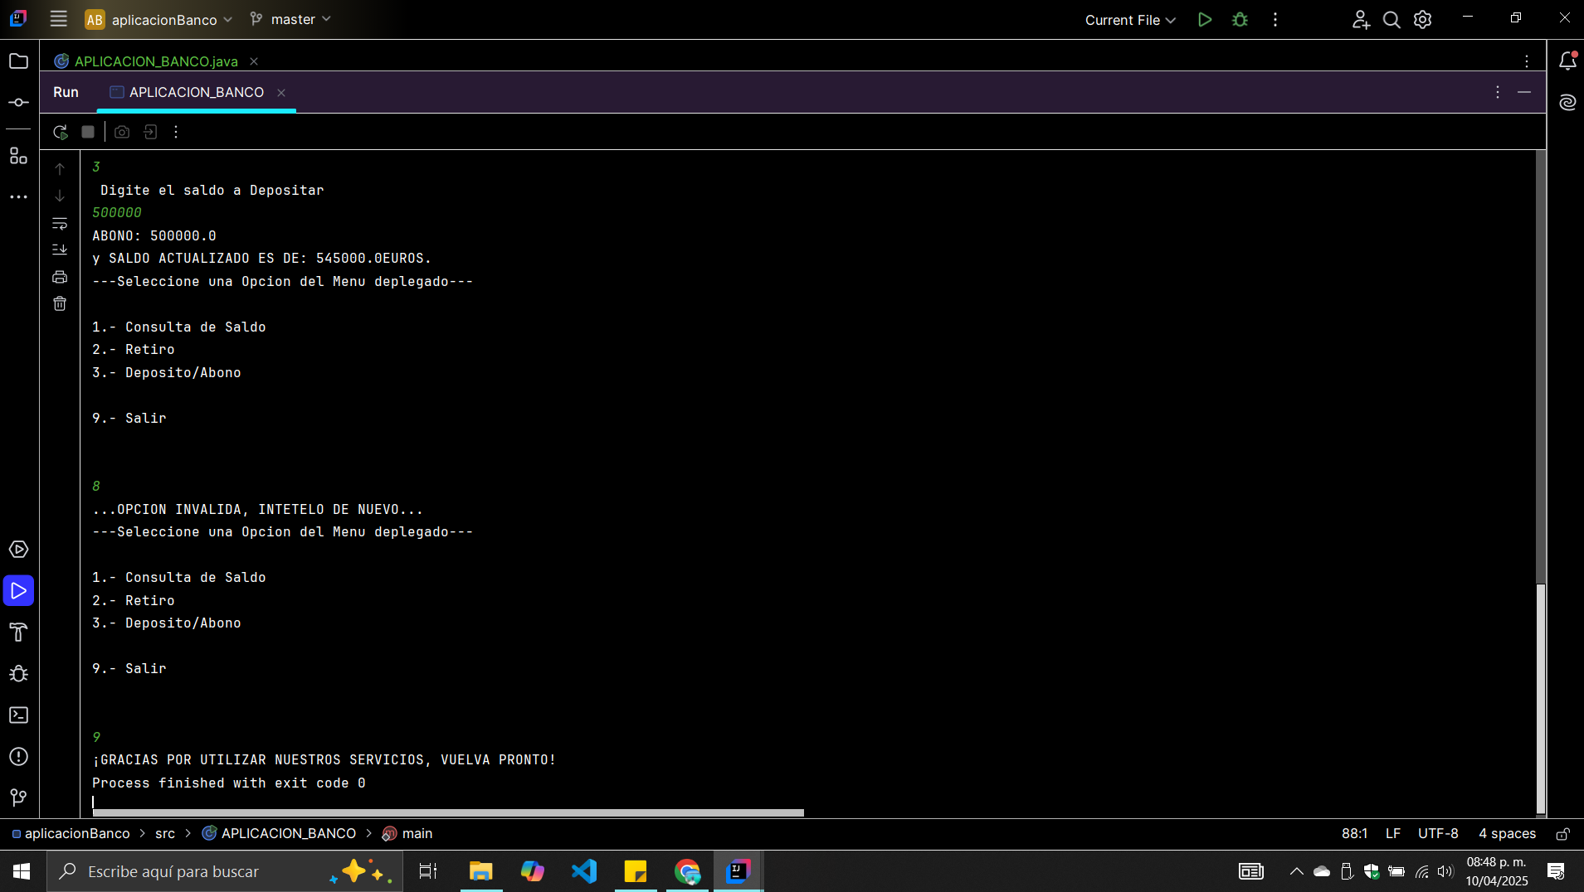
Task: Click the camera thread dump icon
Action: click(122, 132)
